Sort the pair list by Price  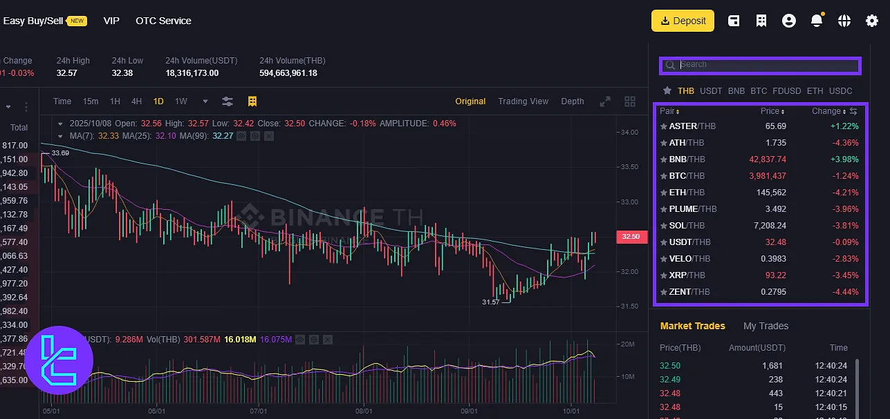click(772, 111)
